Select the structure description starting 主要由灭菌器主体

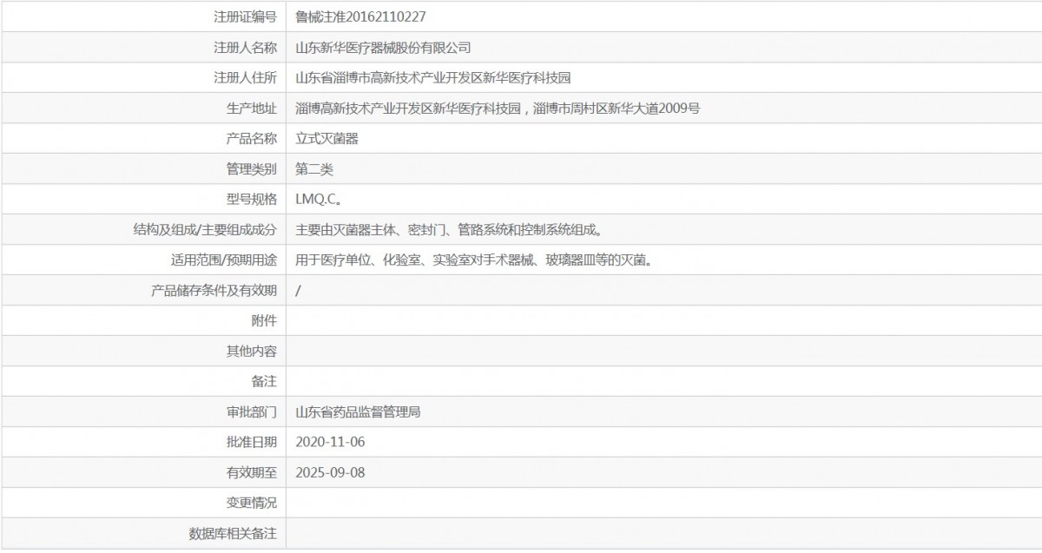pyautogui.click(x=449, y=229)
